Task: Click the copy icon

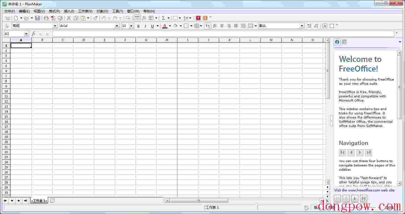Action: [x=76, y=18]
